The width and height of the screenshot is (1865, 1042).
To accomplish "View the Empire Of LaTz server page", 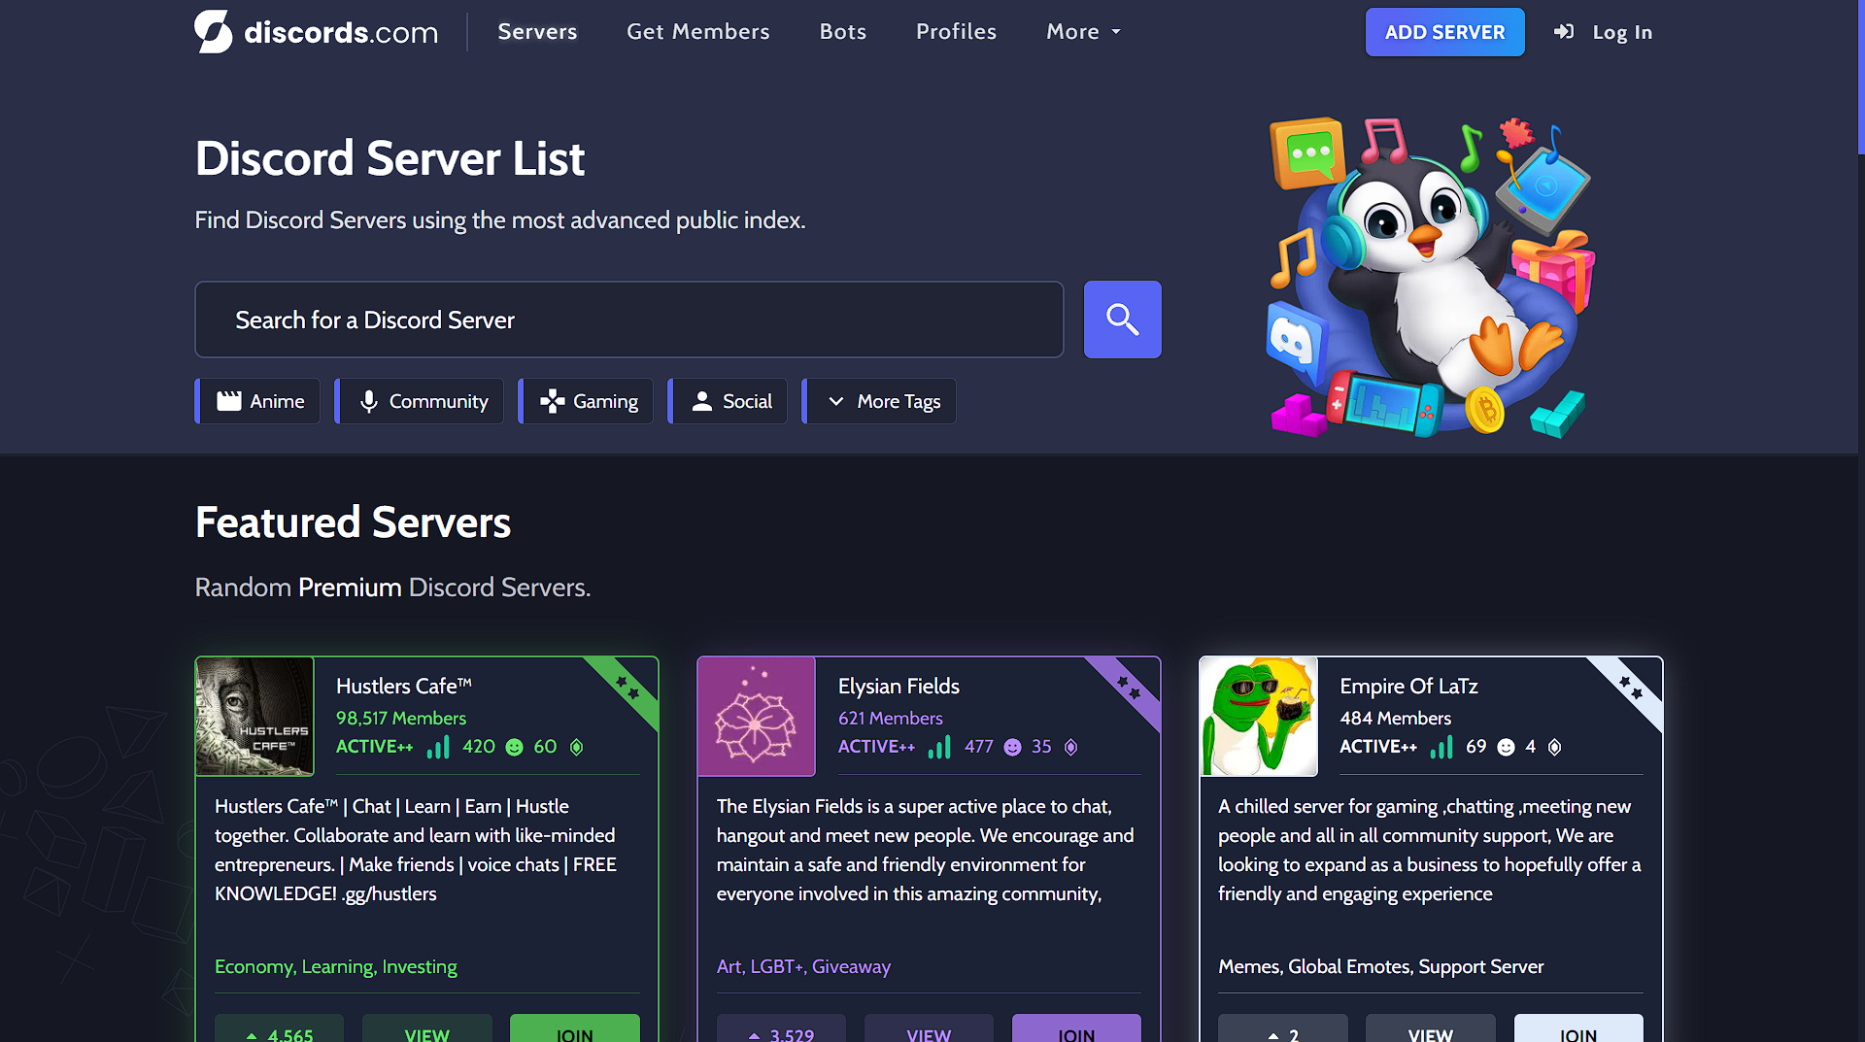I will (1431, 1029).
